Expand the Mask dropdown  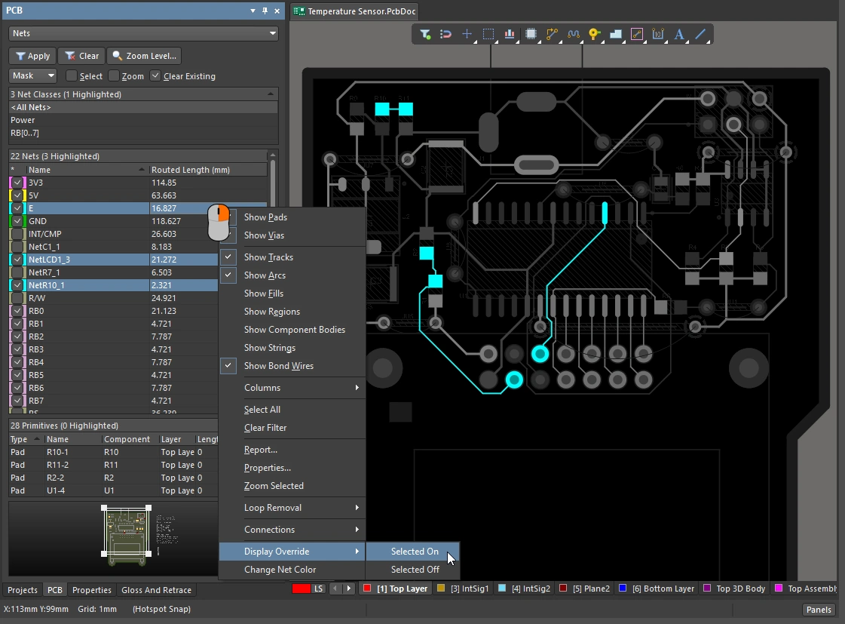(x=32, y=75)
